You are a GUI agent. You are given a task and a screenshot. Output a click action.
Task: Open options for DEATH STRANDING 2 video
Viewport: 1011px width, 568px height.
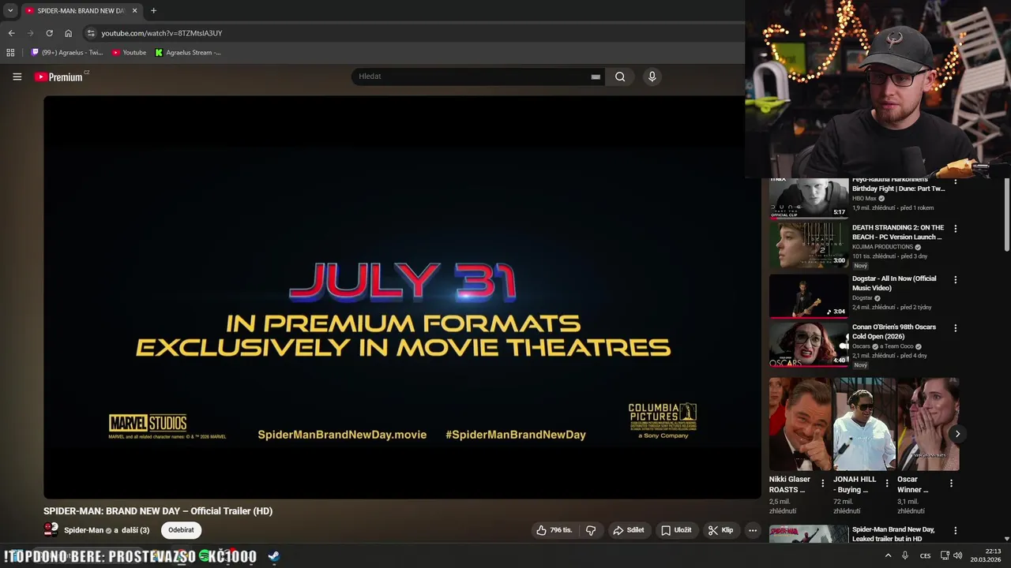[956, 229]
